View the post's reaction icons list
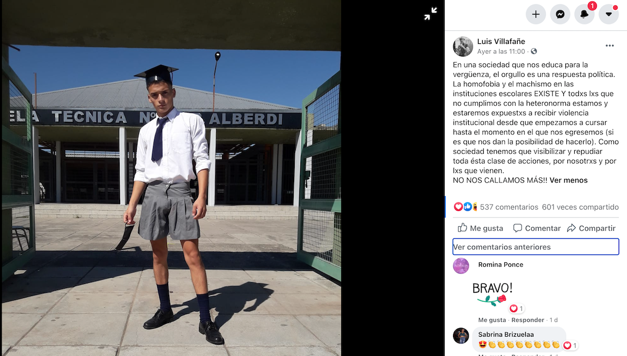627x356 pixels. tap(466, 207)
